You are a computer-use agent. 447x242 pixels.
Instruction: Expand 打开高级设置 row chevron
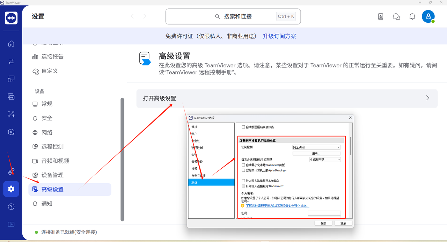(427, 98)
